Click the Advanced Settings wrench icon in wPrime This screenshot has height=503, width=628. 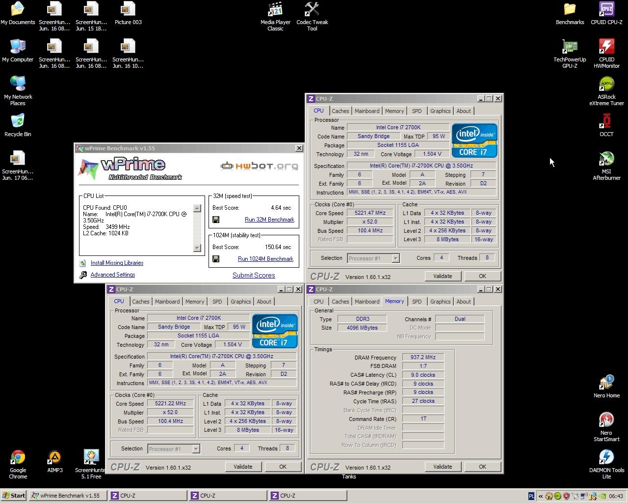pyautogui.click(x=83, y=275)
